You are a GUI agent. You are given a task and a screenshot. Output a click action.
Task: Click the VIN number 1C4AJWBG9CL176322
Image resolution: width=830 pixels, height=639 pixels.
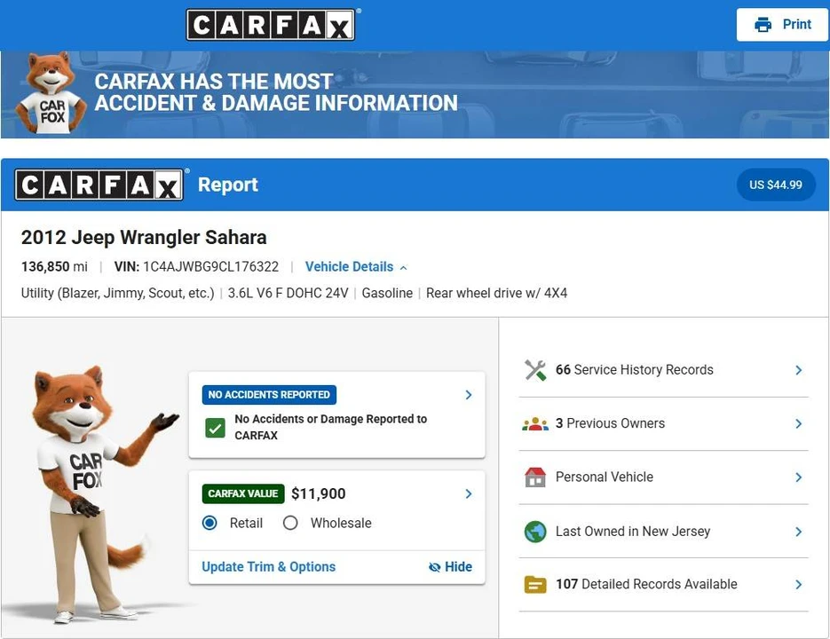coord(210,267)
